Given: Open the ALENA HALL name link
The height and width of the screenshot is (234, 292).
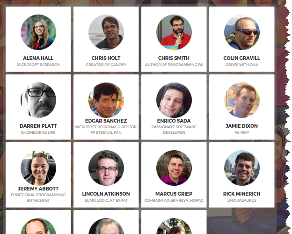Looking at the screenshot, I should pos(38,58).
